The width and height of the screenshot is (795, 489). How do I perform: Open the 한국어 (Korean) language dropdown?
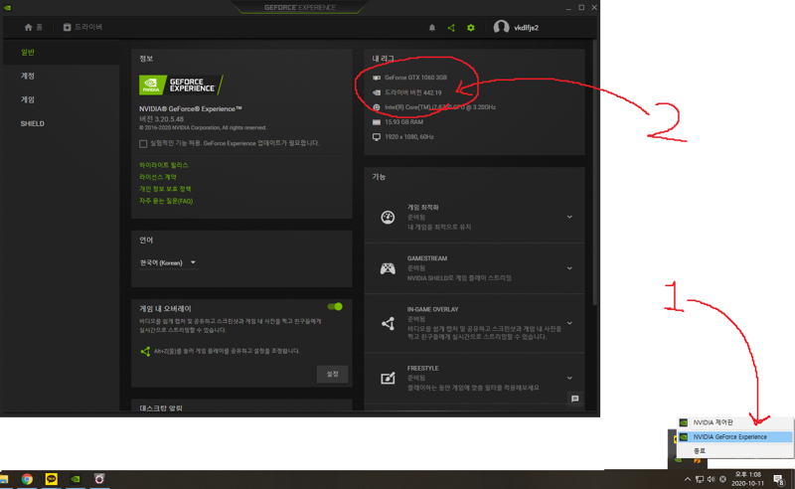(x=168, y=262)
